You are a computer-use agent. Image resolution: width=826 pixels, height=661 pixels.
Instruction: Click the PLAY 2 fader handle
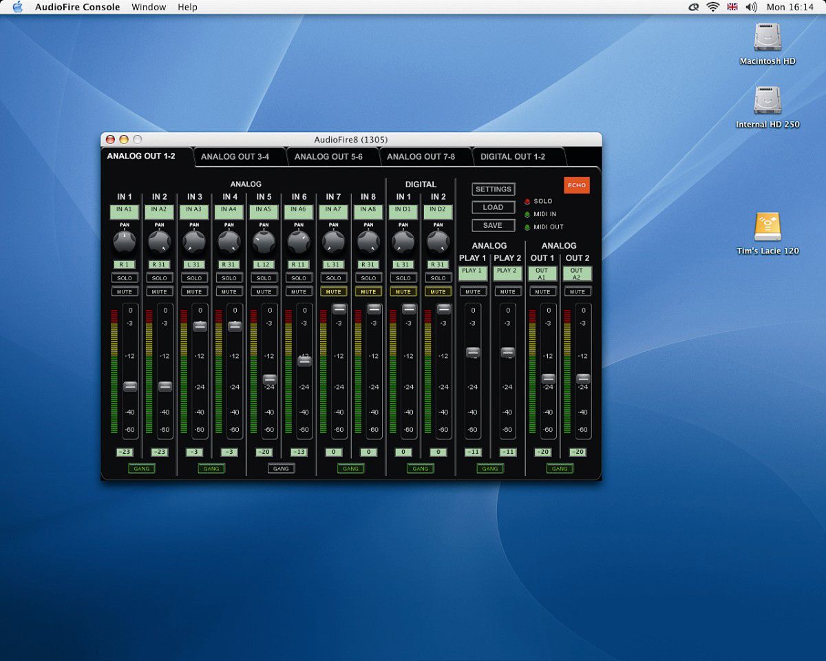tap(508, 352)
